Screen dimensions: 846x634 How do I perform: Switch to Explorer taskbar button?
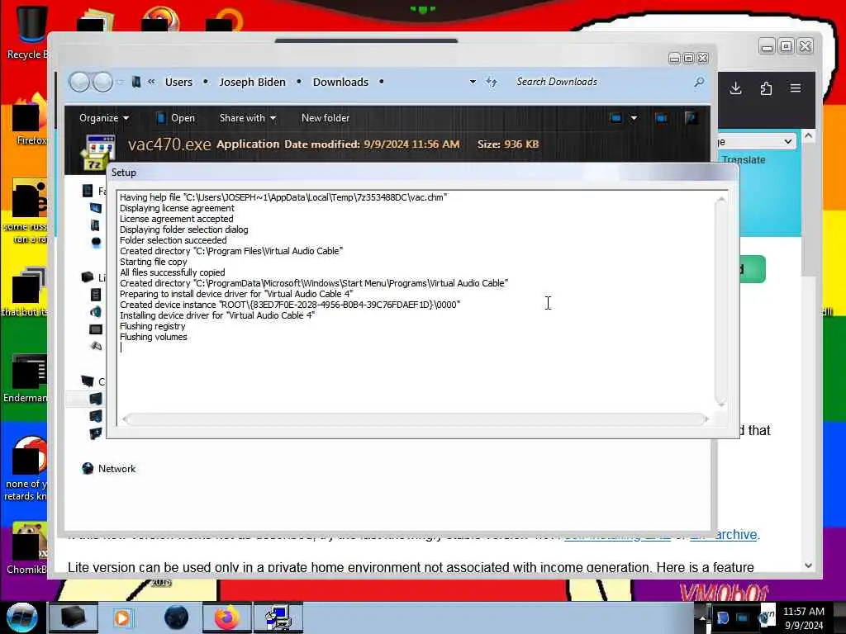74,617
